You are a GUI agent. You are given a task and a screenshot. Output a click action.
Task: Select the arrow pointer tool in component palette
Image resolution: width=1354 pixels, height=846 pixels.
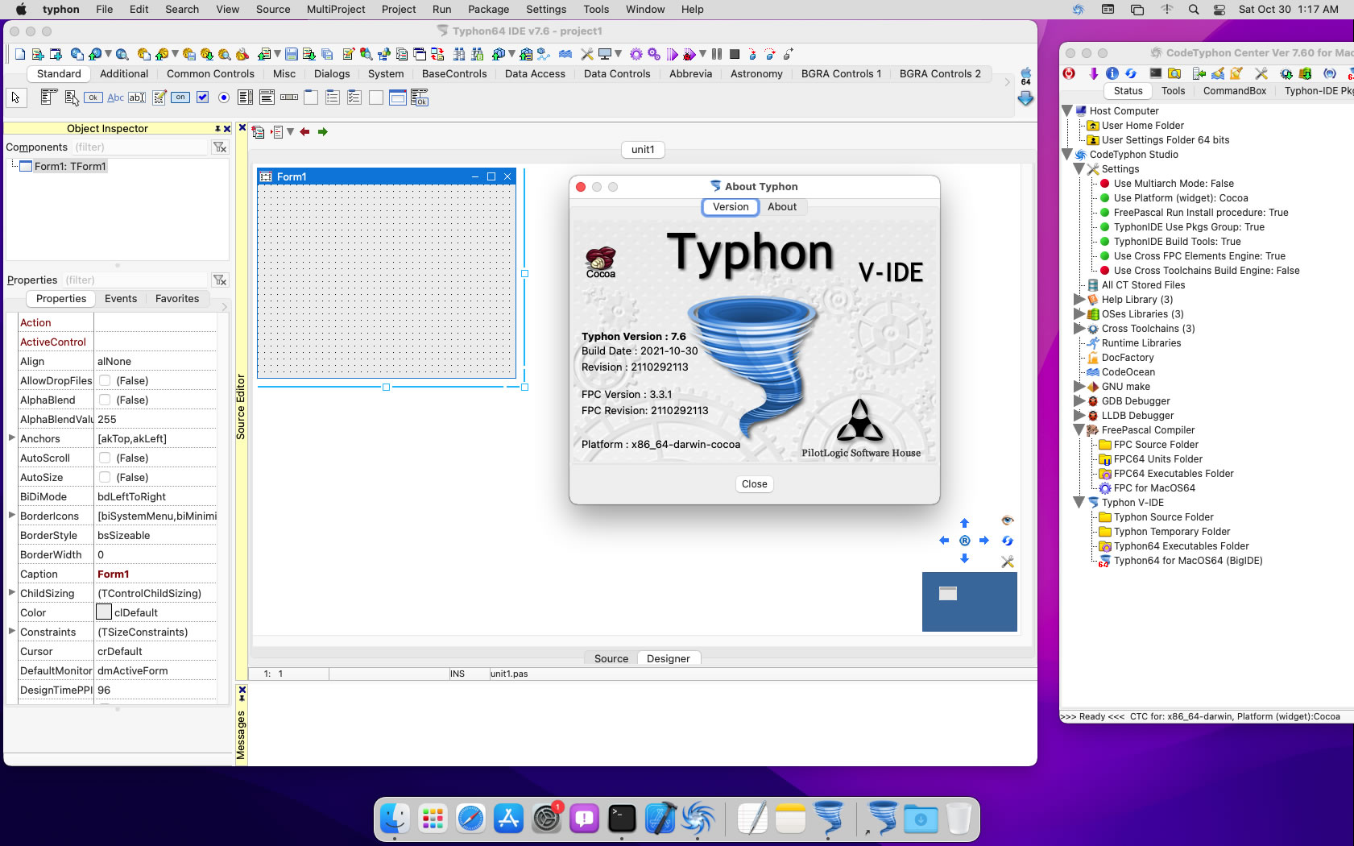[15, 97]
